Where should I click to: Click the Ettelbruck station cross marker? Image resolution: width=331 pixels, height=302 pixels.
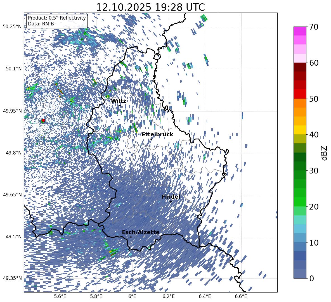pos(151,139)
